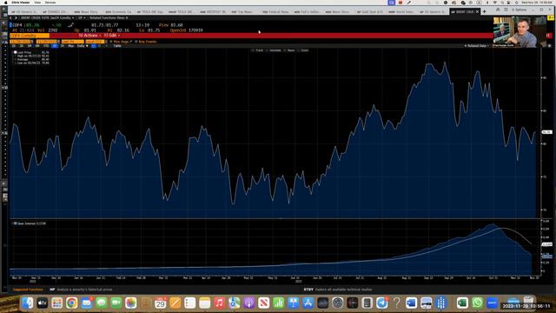Open Keynote from the Dock
Screen dimensions: 556x313
point(293,303)
